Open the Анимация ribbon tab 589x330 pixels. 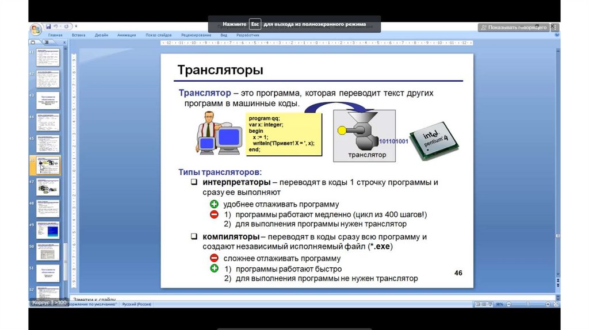pyautogui.click(x=127, y=35)
